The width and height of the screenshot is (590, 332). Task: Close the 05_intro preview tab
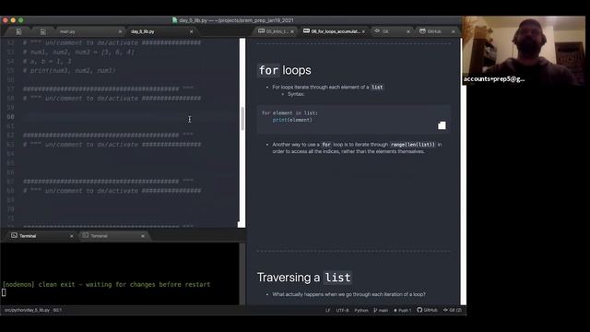pos(292,31)
